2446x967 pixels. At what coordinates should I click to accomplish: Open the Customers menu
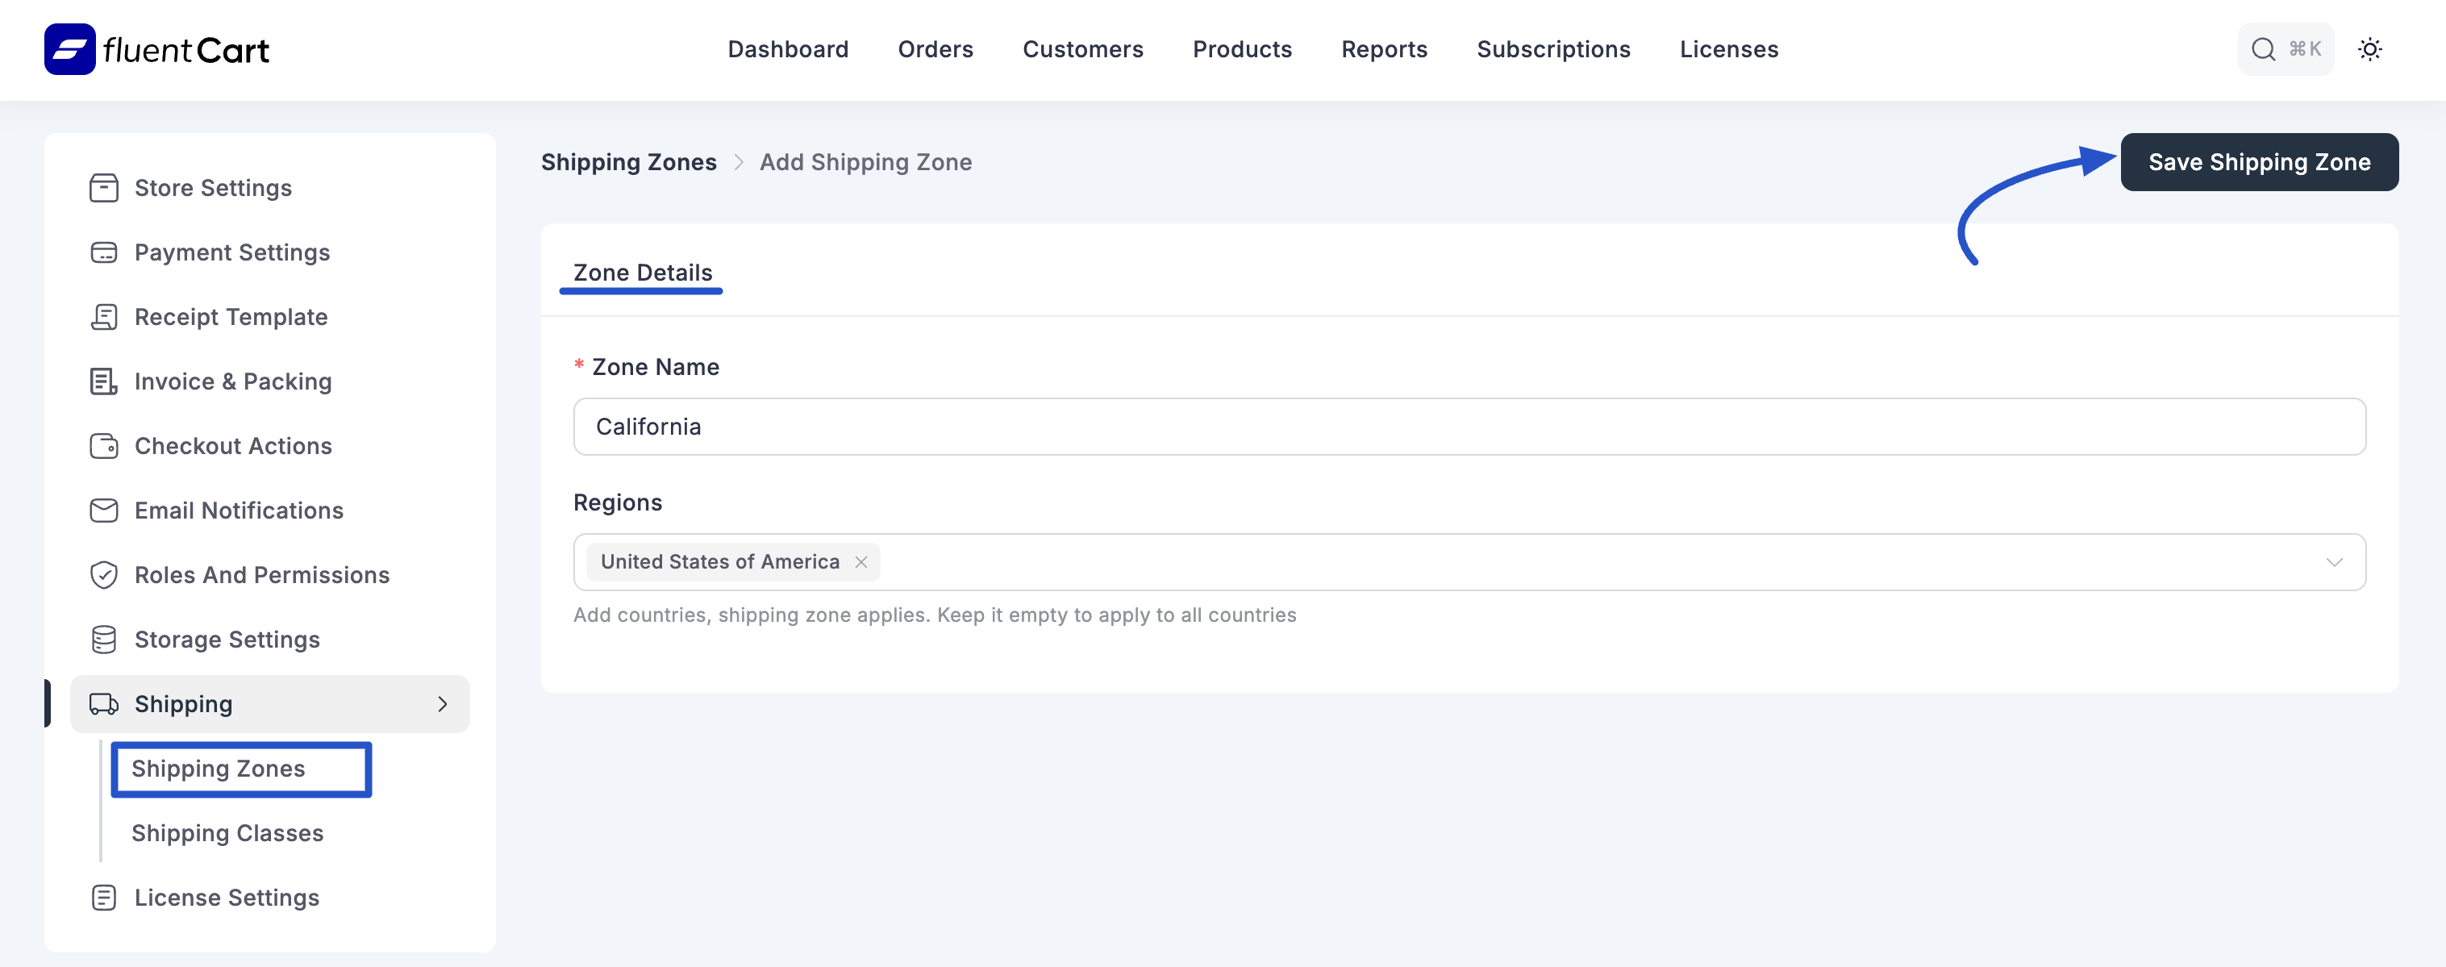[x=1082, y=48]
